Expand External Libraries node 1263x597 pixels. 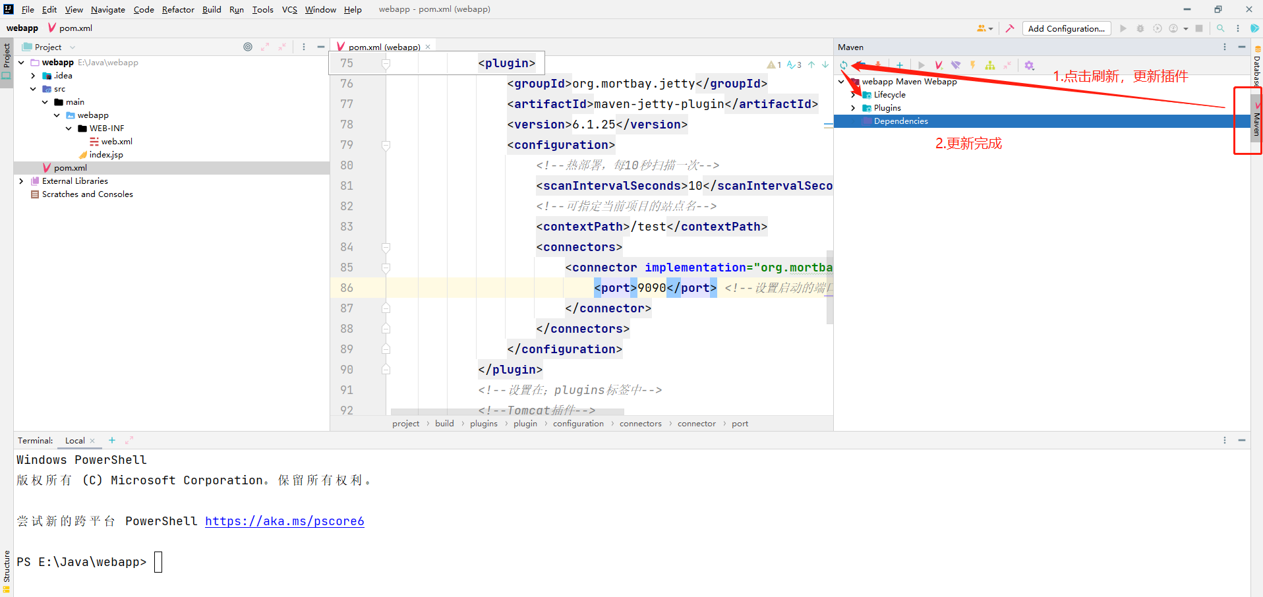(21, 181)
